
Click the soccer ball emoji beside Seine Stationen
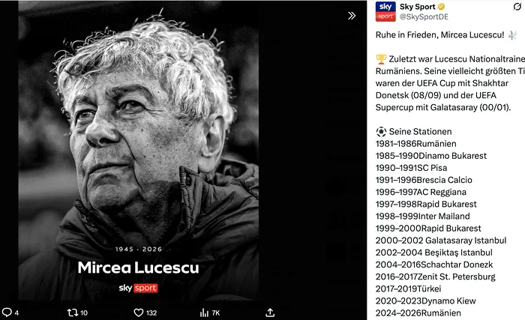(x=381, y=132)
